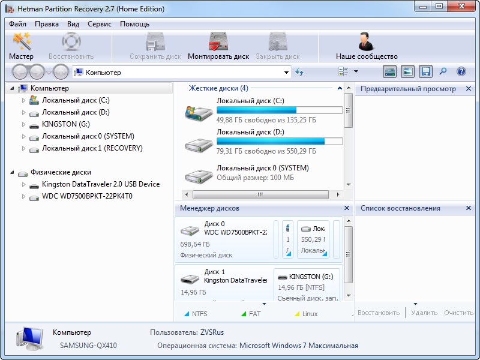Screen dimensions: 480x360
Task: Launch the Мастер recovery wizard
Action: [22, 46]
